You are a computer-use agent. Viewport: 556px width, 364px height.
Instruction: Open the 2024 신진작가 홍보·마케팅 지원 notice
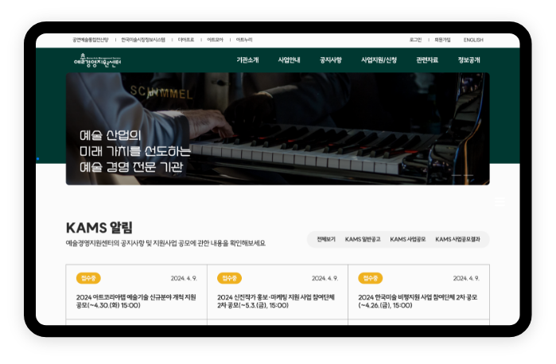click(x=276, y=301)
